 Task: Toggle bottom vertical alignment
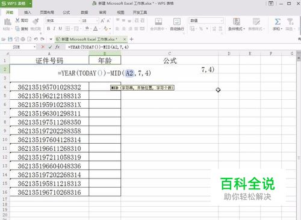tap(129, 20)
